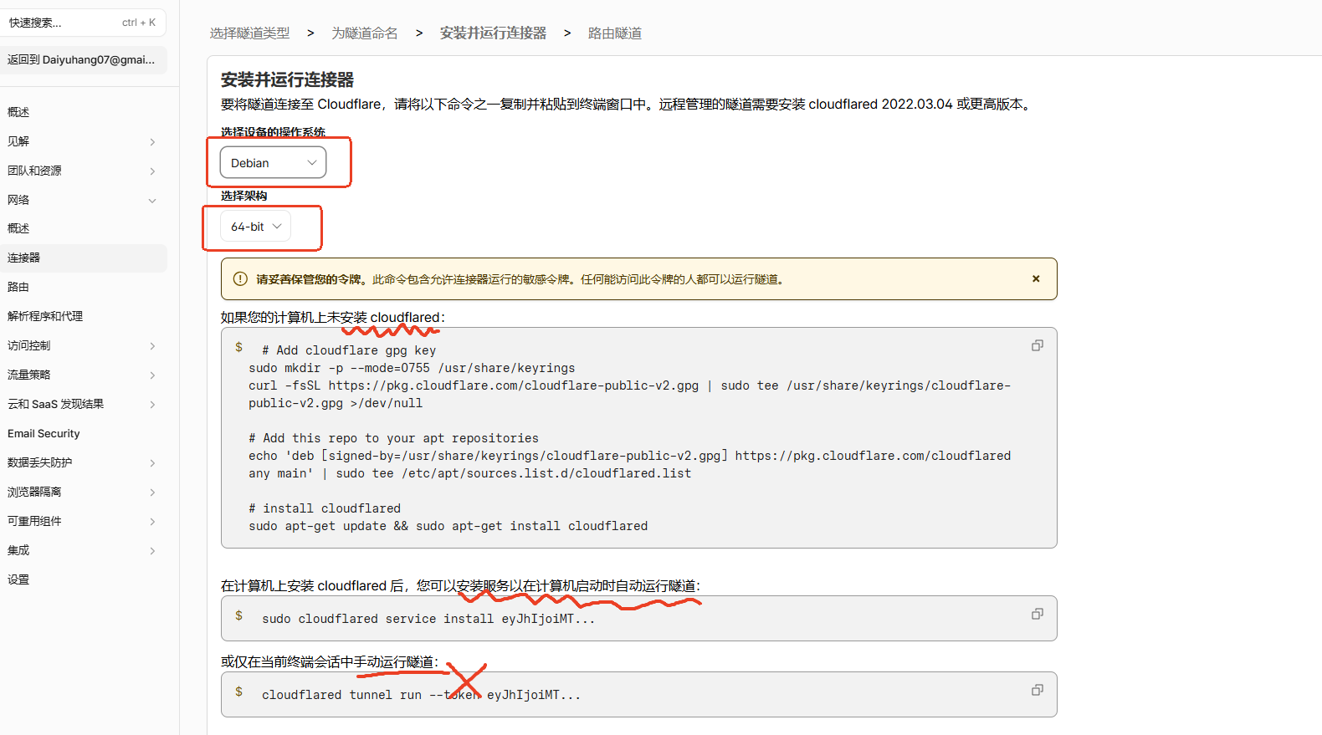Open the architecture dropdown showing 64-bit
This screenshot has height=735, width=1322.
(255, 227)
